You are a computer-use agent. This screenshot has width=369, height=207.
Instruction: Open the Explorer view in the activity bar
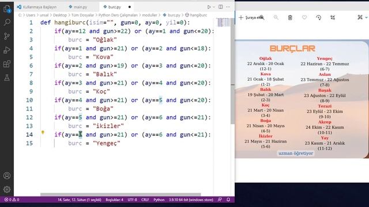pos(7,9)
